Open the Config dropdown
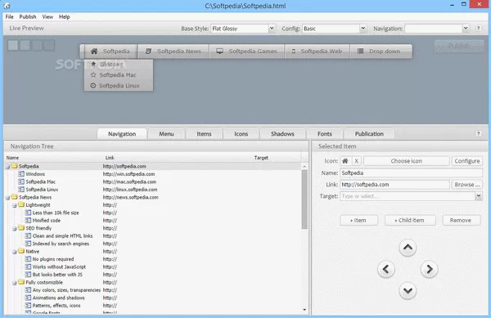491x318 pixels. click(363, 29)
